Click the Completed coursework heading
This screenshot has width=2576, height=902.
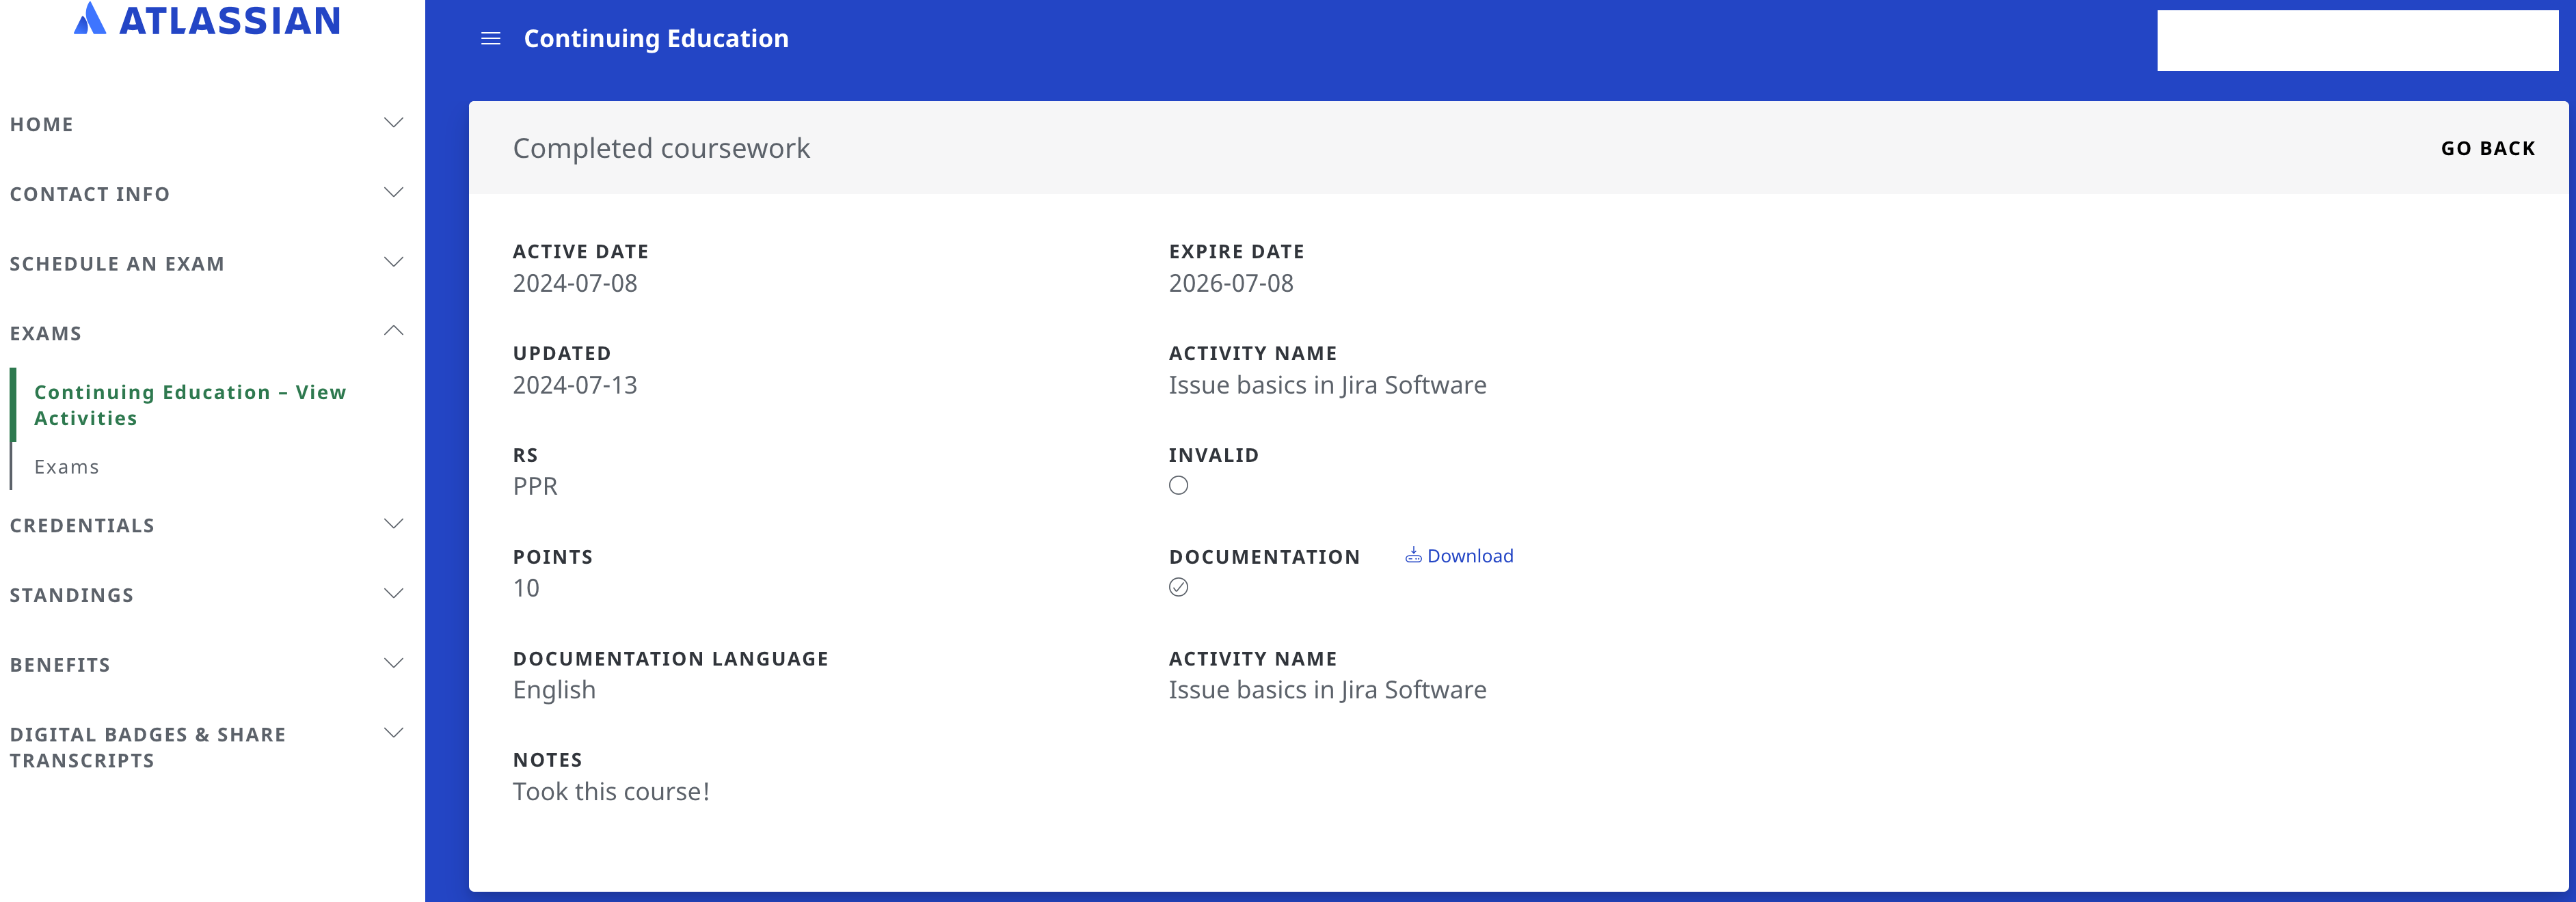(661, 148)
